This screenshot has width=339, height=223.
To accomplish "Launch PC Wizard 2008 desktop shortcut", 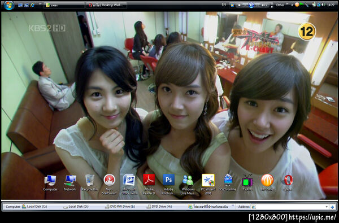I will coord(208,185).
